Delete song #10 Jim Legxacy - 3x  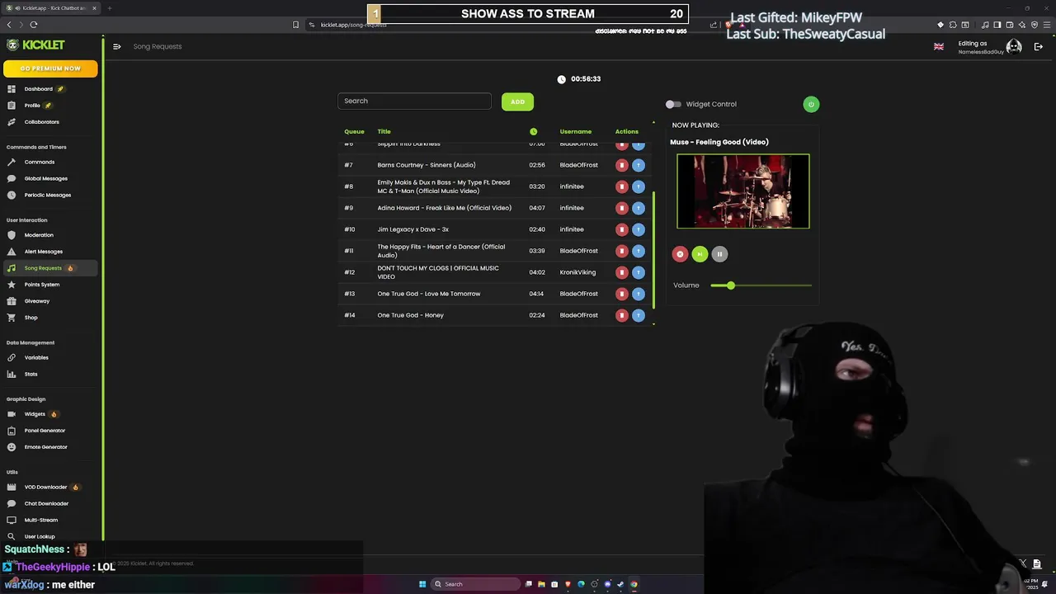coord(622,229)
